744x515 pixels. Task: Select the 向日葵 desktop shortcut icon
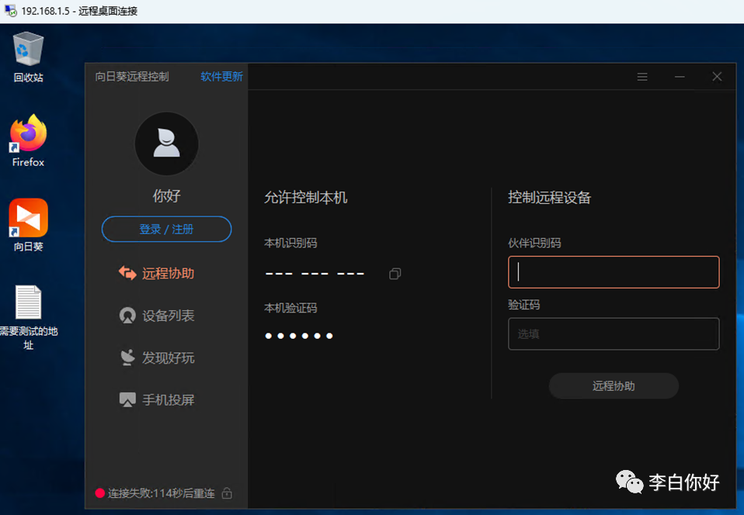[29, 218]
